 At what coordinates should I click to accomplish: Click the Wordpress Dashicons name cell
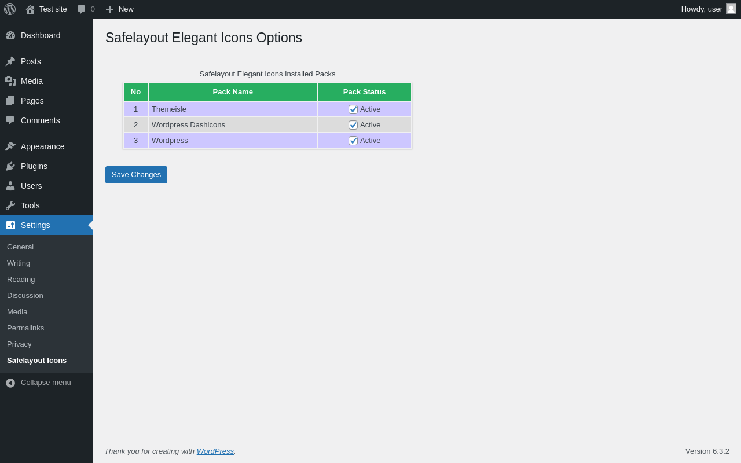point(233,125)
